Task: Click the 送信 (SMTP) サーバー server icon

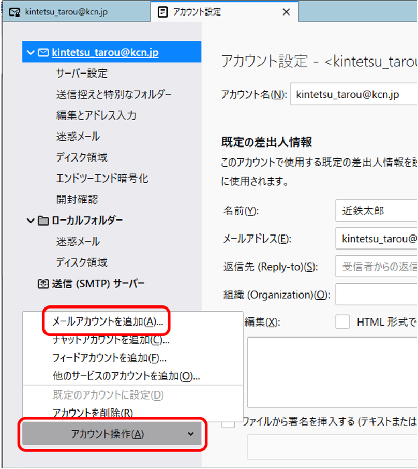Action: (x=43, y=282)
